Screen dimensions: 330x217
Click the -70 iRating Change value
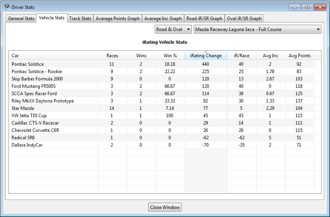pyautogui.click(x=205, y=145)
